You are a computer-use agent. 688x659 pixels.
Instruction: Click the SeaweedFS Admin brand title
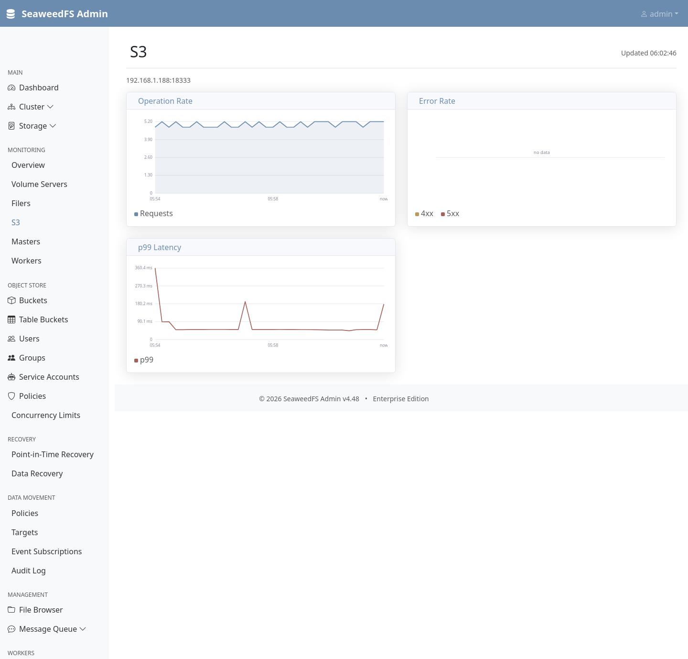click(64, 14)
